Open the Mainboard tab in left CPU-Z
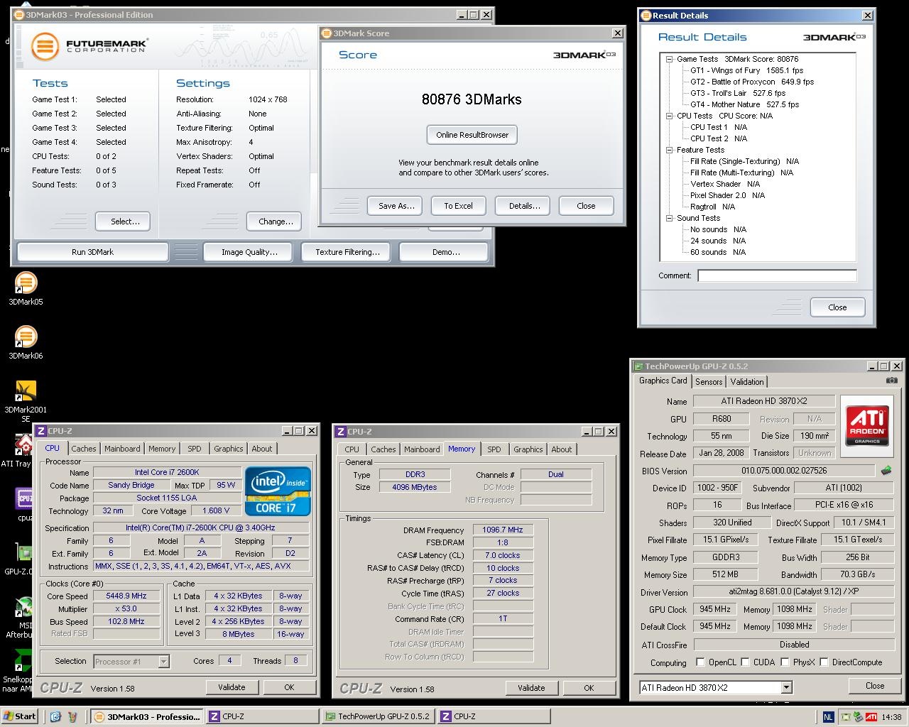 (x=122, y=449)
